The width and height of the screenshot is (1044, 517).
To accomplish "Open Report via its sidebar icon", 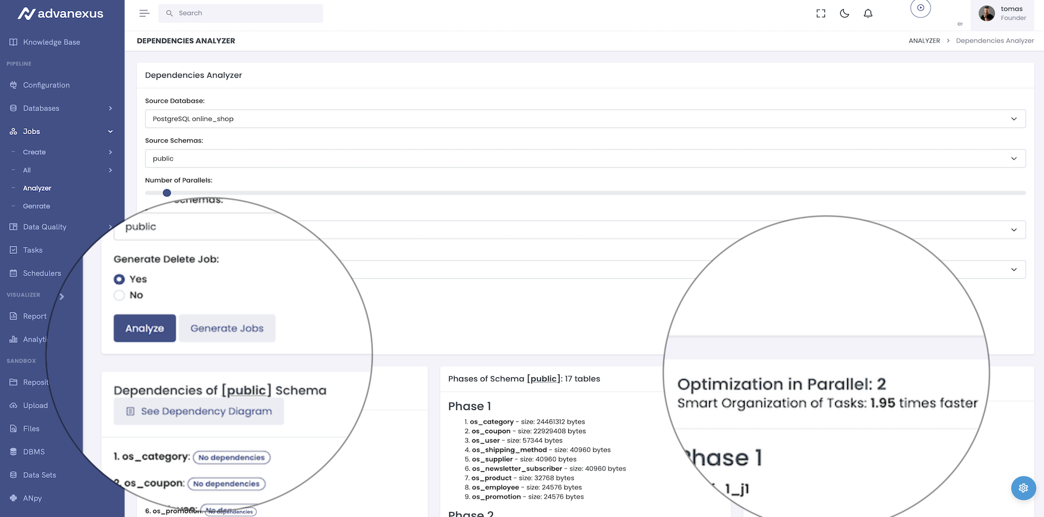I will click(x=13, y=316).
